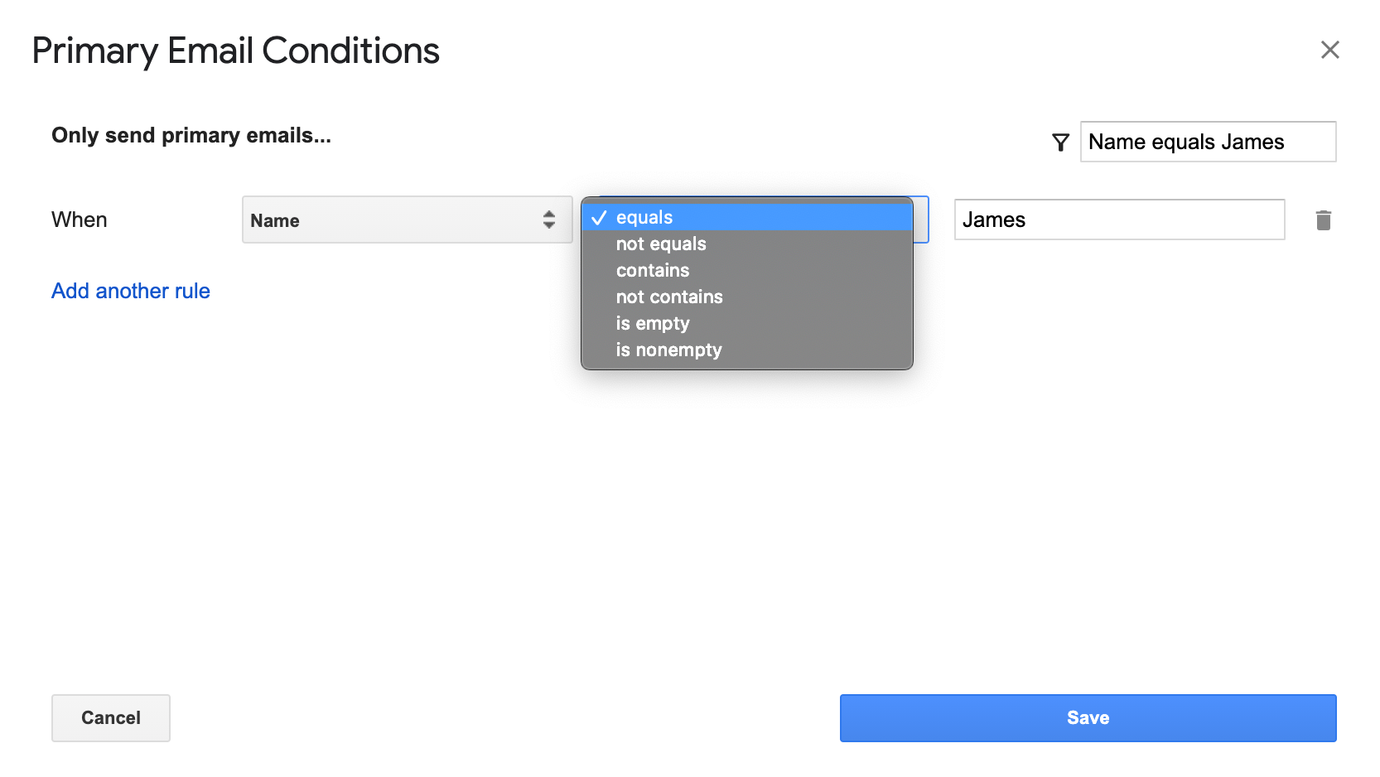Viewport: 1380px width, 777px height.
Task: Click the Add another rule link
Action: [131, 291]
